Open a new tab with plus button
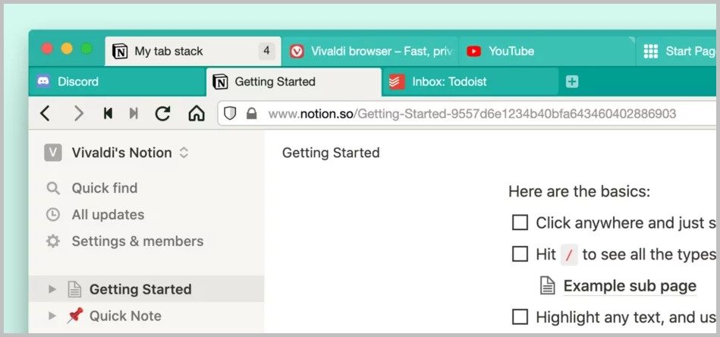The height and width of the screenshot is (337, 720). coord(572,81)
